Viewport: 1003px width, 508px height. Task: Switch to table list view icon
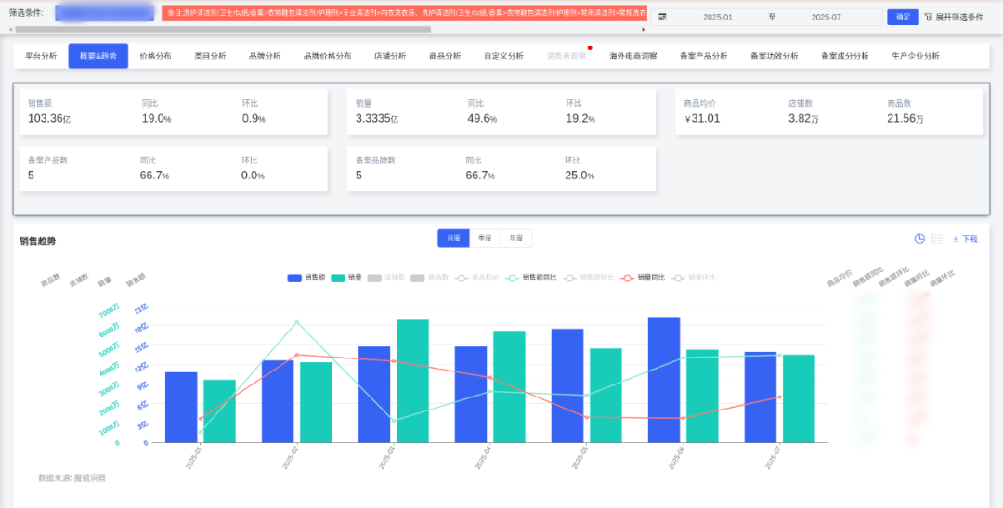[937, 239]
